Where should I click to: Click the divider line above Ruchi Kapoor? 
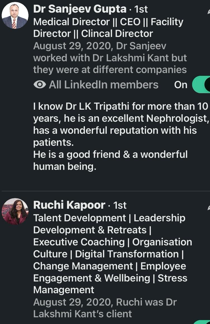coord(106,191)
